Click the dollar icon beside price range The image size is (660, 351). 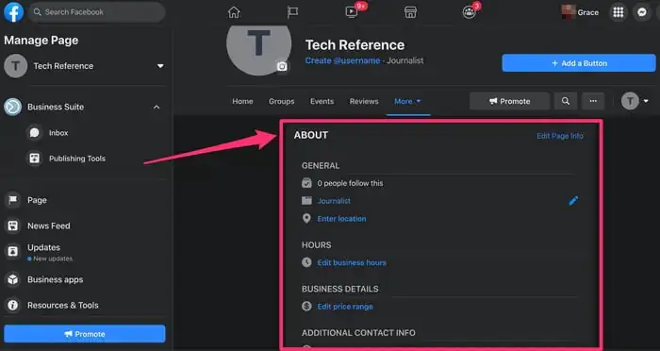coord(306,306)
